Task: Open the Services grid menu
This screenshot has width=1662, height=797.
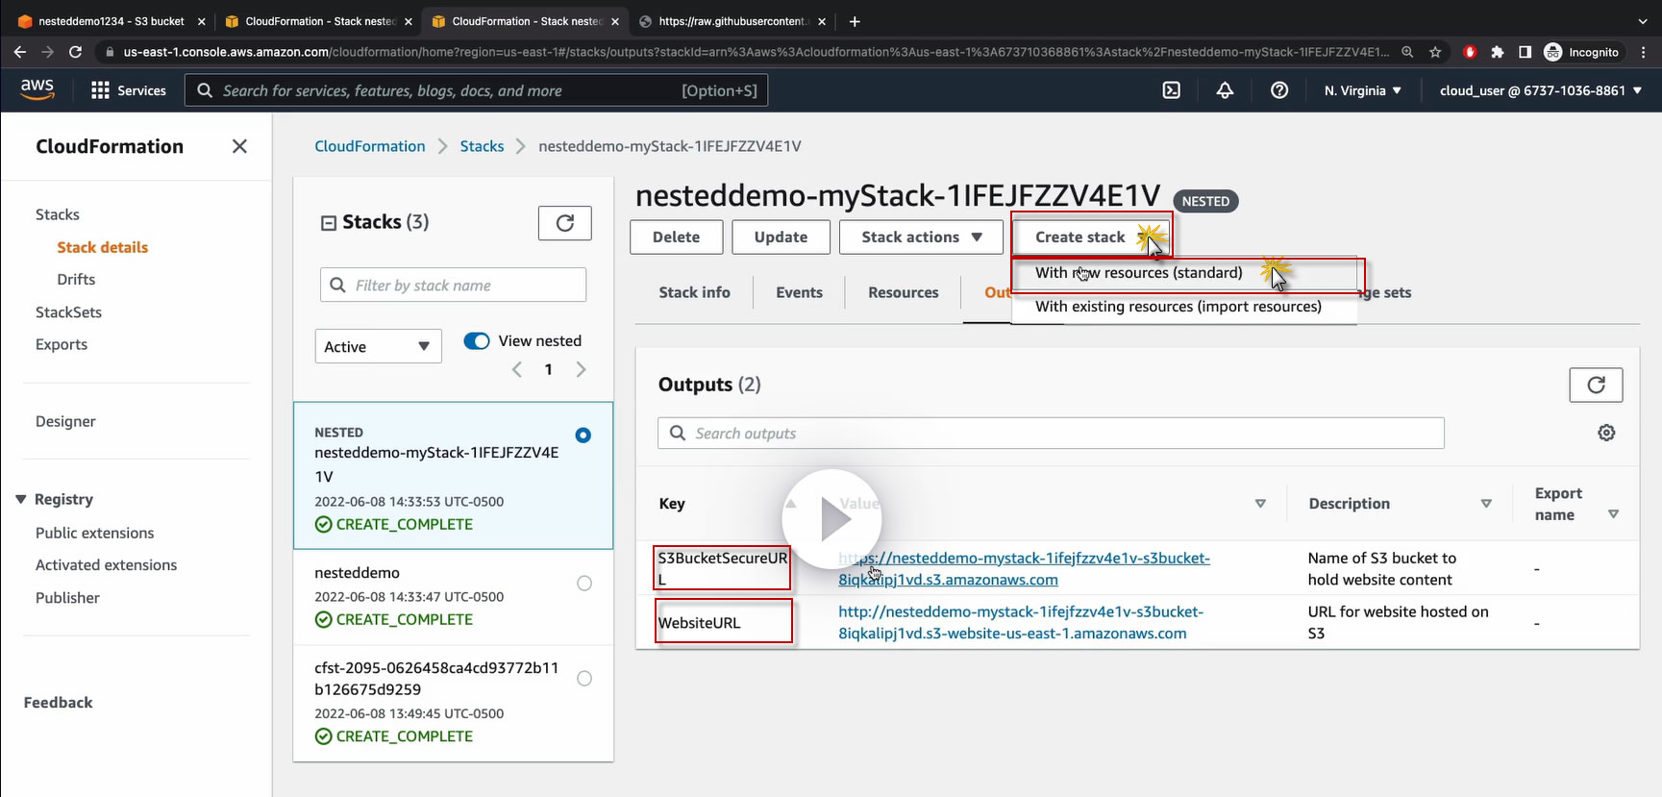Action: click(x=128, y=90)
